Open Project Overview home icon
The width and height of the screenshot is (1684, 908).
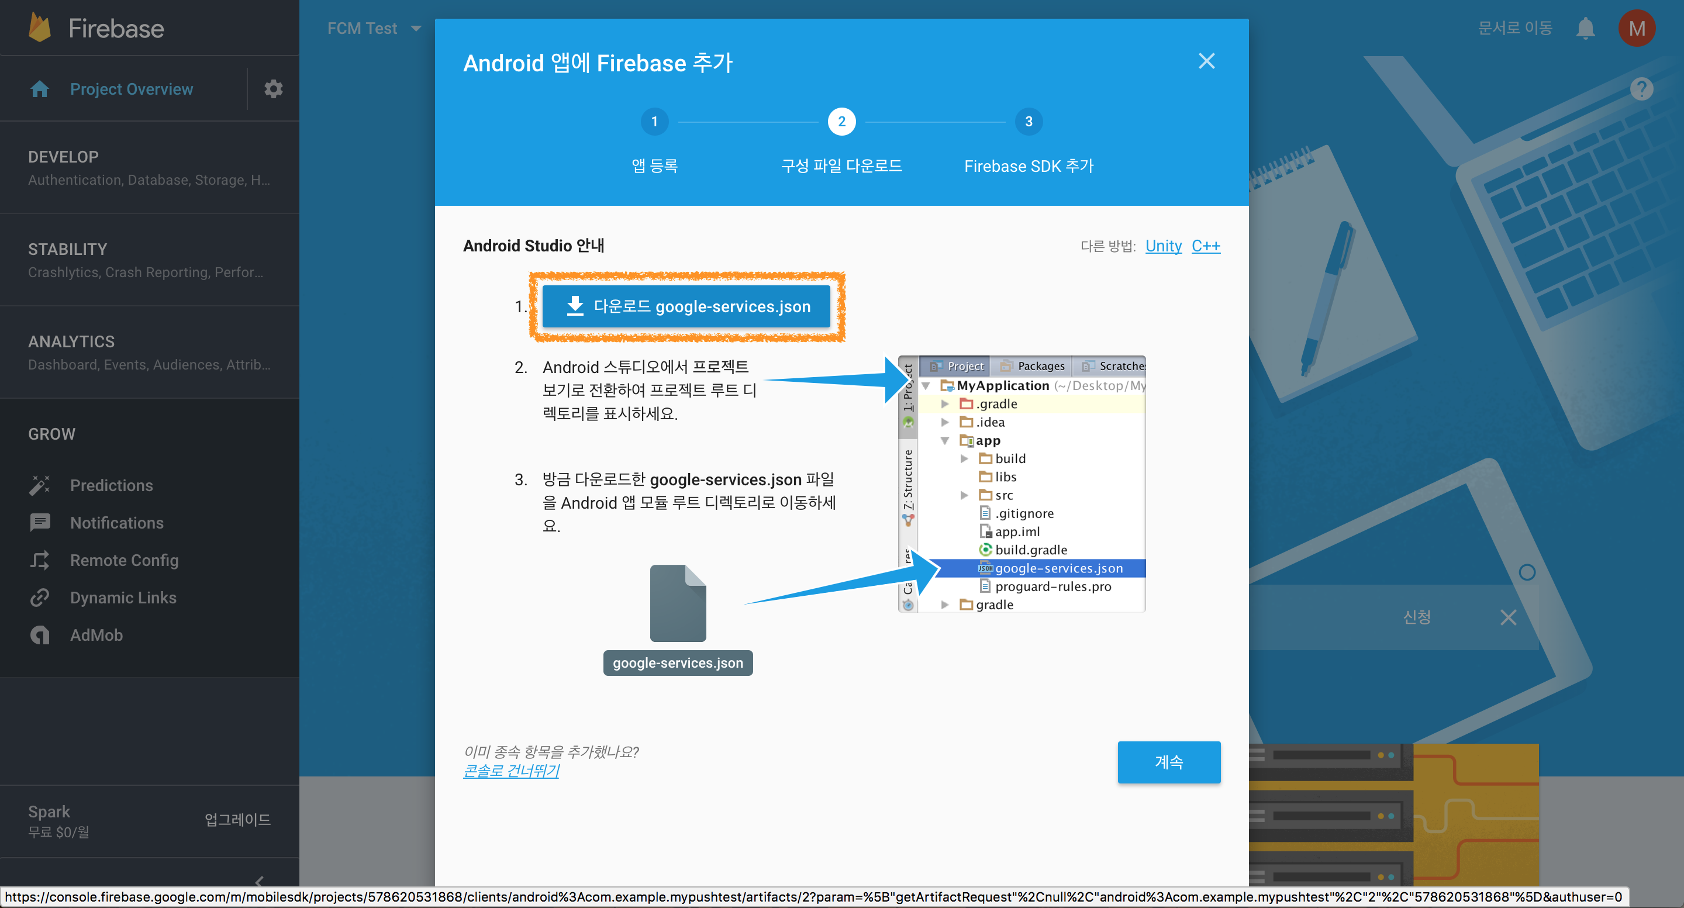point(40,89)
